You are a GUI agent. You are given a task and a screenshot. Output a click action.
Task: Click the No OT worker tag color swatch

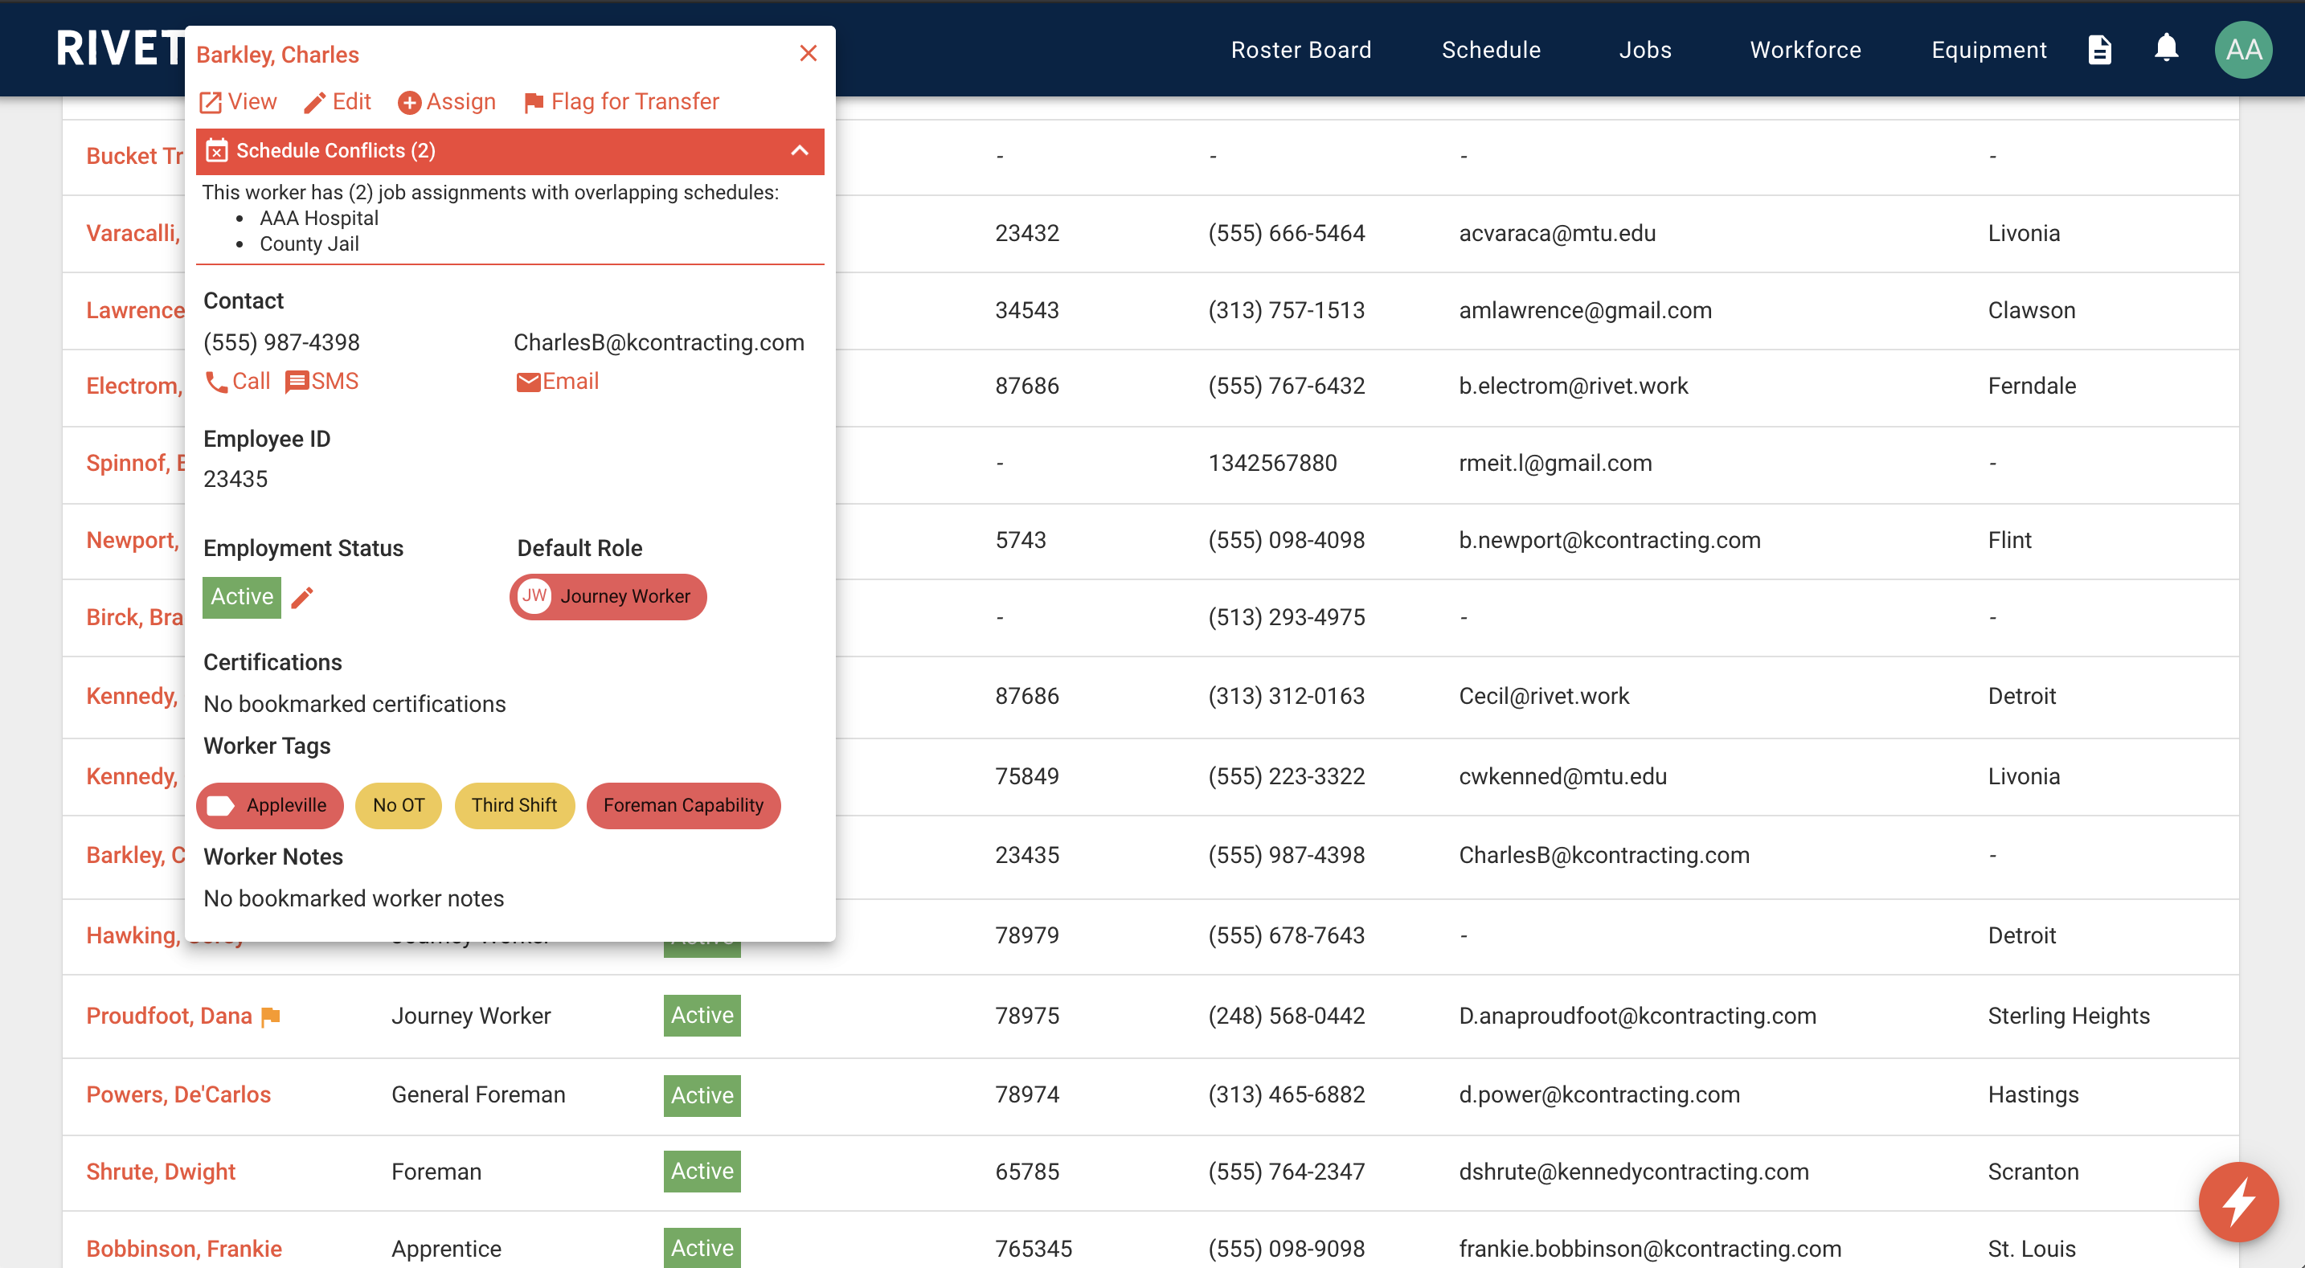pyautogui.click(x=395, y=806)
